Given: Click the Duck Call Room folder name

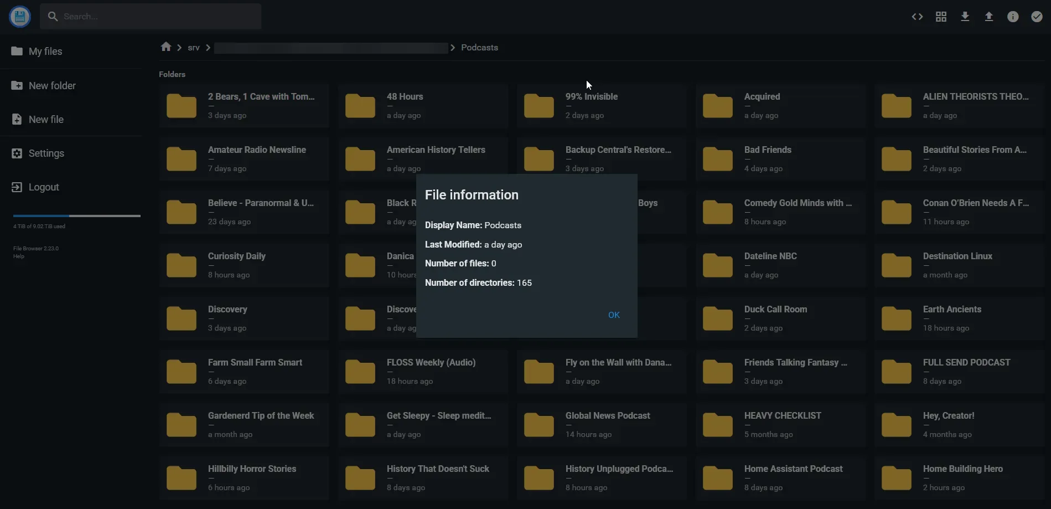Looking at the screenshot, I should click(x=775, y=310).
